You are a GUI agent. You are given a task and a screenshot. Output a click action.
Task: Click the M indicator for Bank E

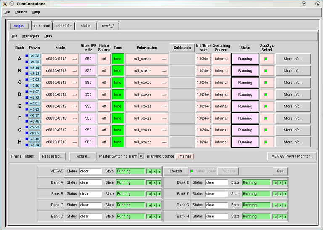(x=275, y=183)
